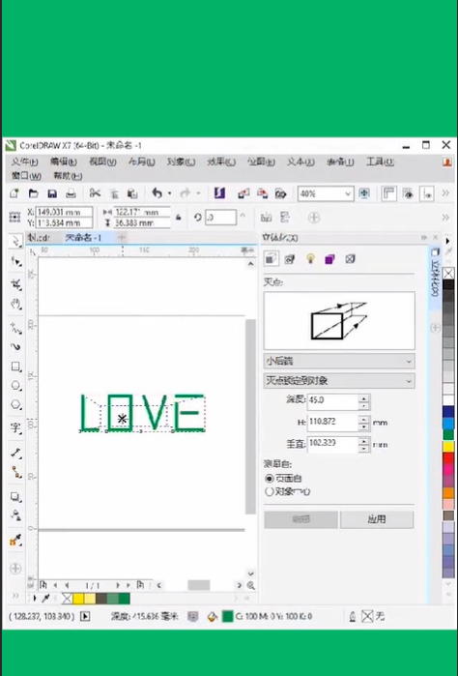Increase depth value with up arrow
This screenshot has width=458, height=676.
click(x=364, y=397)
